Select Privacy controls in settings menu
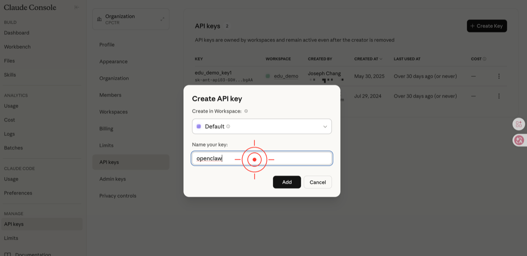The width and height of the screenshot is (527, 256). point(118,196)
